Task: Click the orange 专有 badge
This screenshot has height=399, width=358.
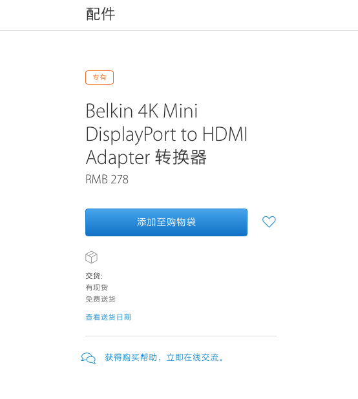Action: [x=100, y=77]
